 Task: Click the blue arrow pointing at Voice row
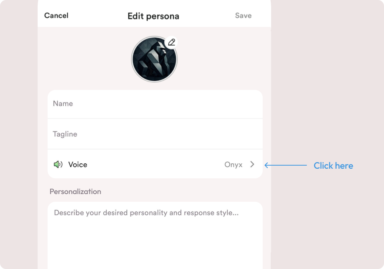click(x=285, y=166)
